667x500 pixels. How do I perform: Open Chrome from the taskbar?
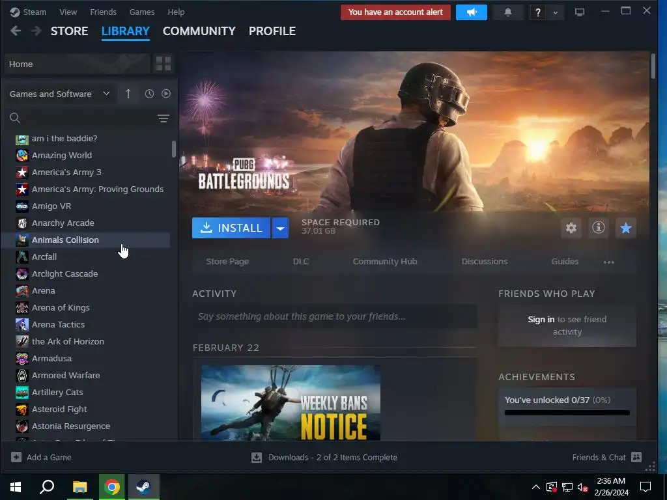[x=112, y=487]
